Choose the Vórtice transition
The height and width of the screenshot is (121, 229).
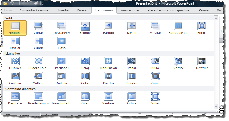click(x=179, y=63)
